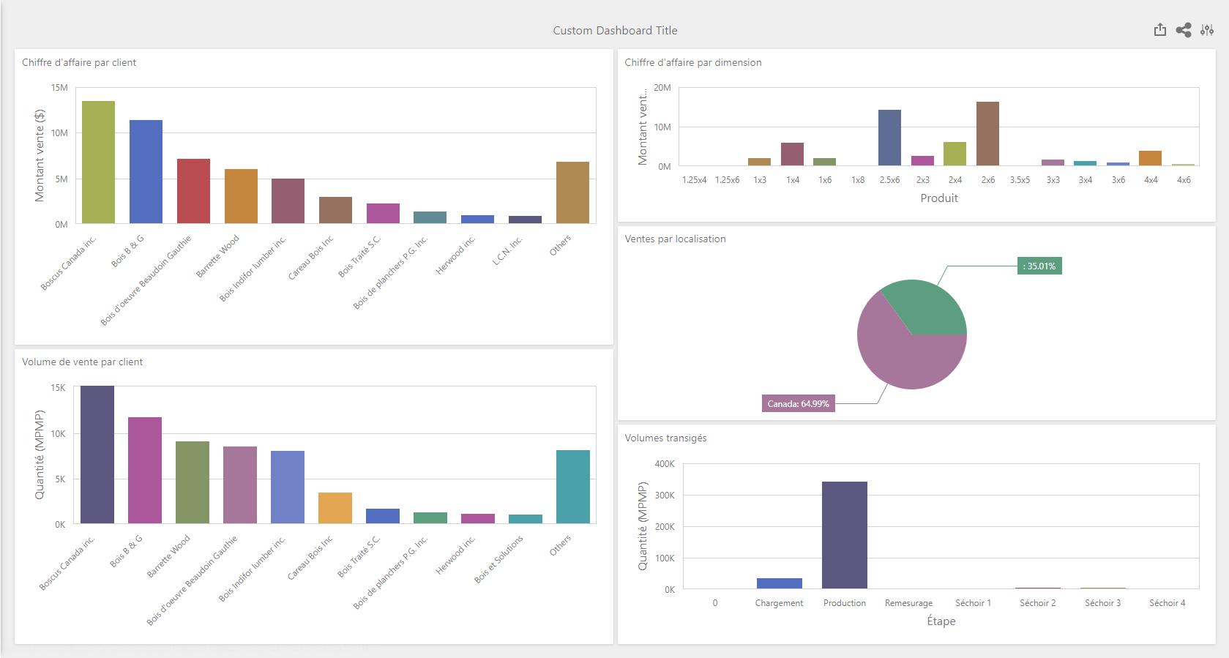
Task: Click the Barrette Wood volume bar
Action: click(193, 482)
